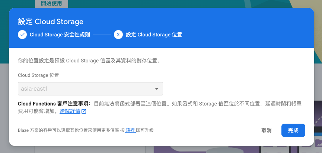Image resolution: width=322 pixels, height=153 pixels.
Task: Select the 設定 Cloud Storage 位置 step label
Action: click(x=154, y=35)
